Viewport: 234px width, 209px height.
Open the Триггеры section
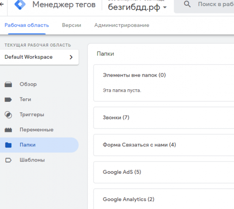32,115
